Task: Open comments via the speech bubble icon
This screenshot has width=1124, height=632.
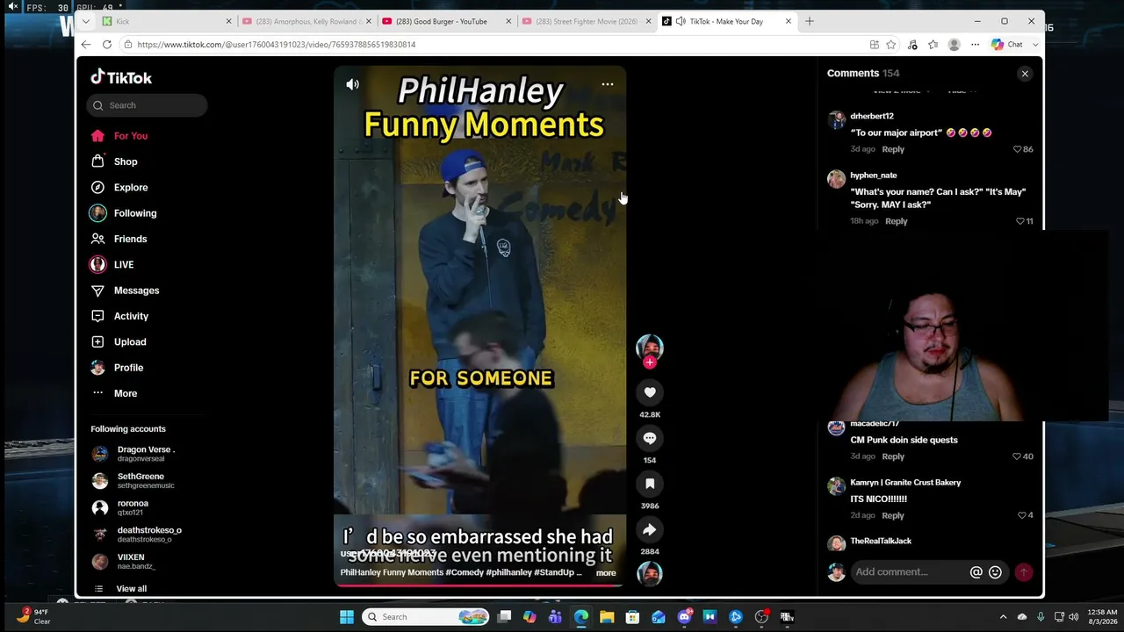Action: [x=650, y=438]
